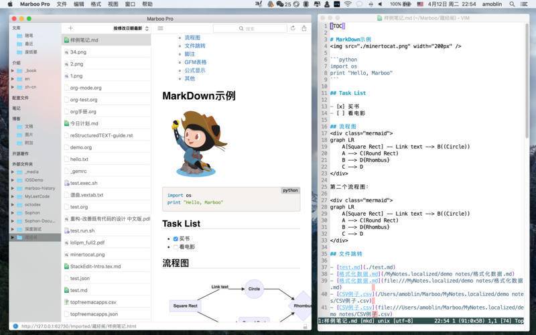Click the Circle node in flowchart
Viewport: 536px width, 335px height.
tap(254, 289)
